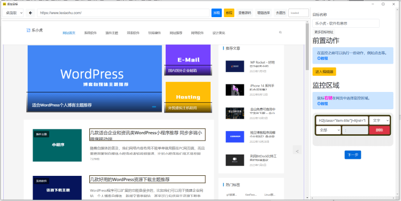Click the red 删除 delete button
This screenshot has width=401, height=201.
(380, 130)
